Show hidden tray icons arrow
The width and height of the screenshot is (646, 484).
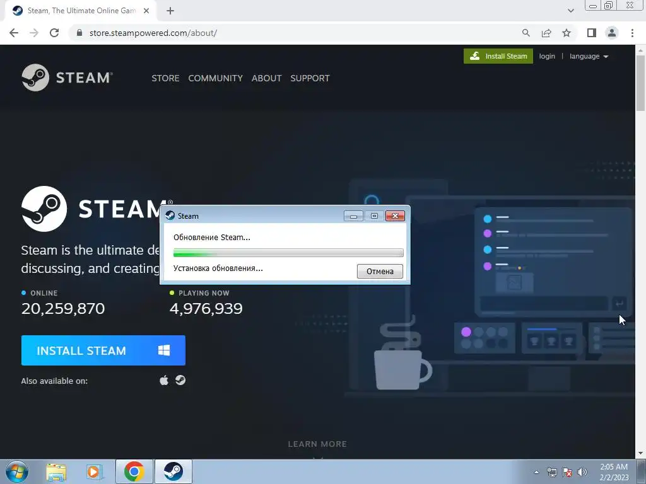pos(536,472)
